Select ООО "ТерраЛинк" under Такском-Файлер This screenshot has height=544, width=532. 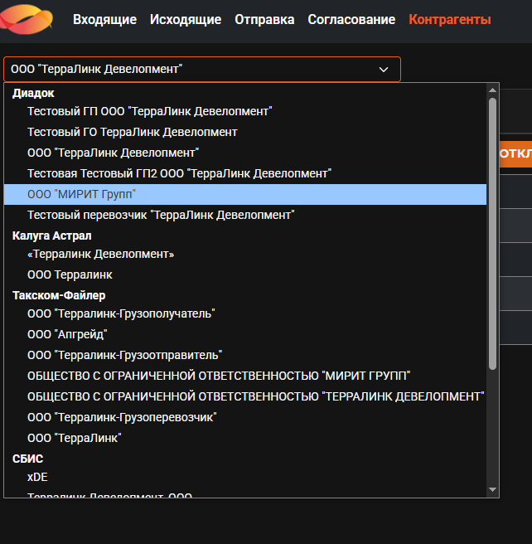click(245, 438)
